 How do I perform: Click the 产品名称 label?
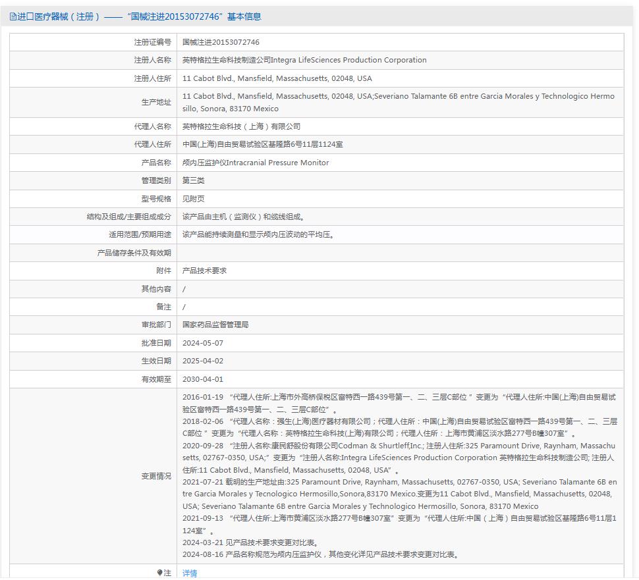pos(157,163)
